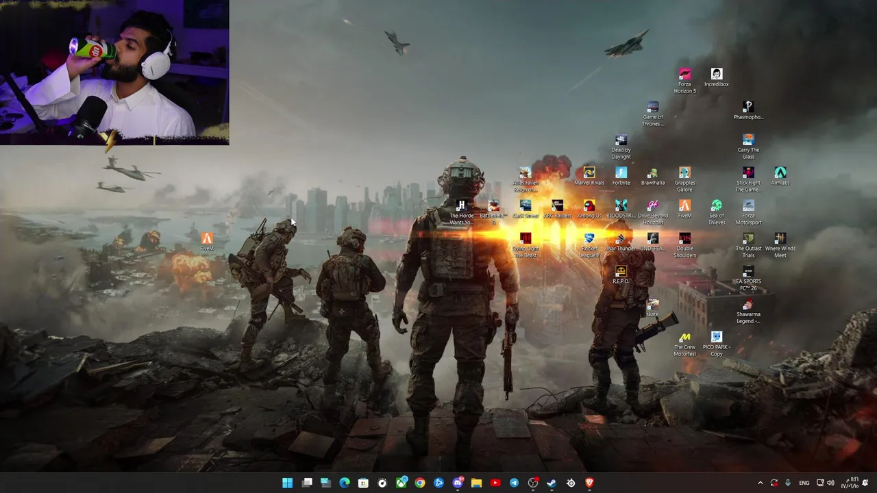Expand the hidden system tray icons
The height and width of the screenshot is (493, 877).
point(760,483)
